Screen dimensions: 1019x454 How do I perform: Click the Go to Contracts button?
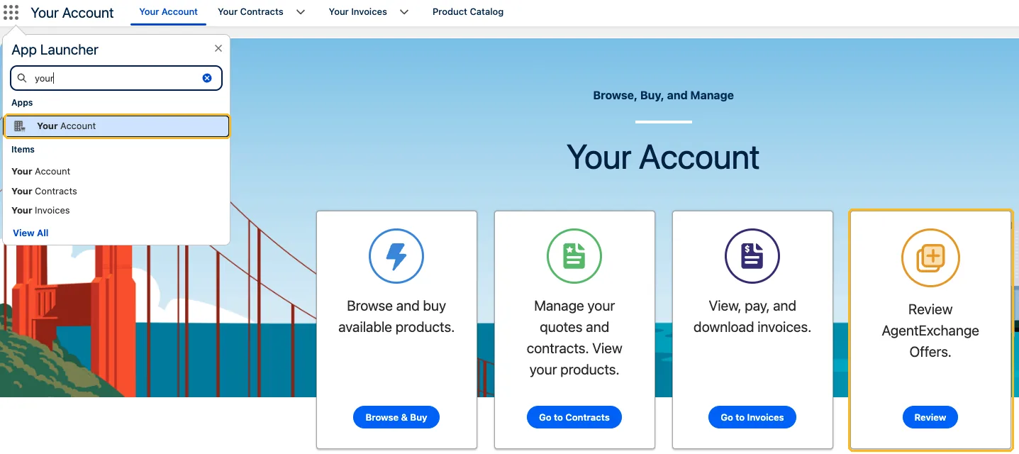574,417
